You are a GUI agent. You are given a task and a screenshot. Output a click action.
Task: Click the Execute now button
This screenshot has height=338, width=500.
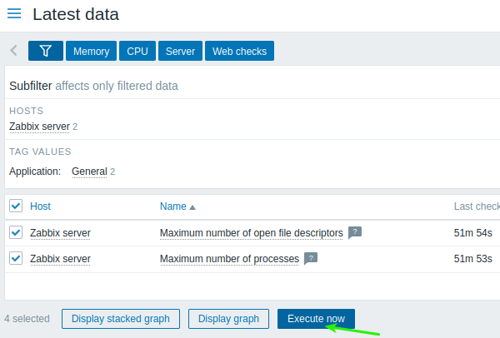pos(316,319)
